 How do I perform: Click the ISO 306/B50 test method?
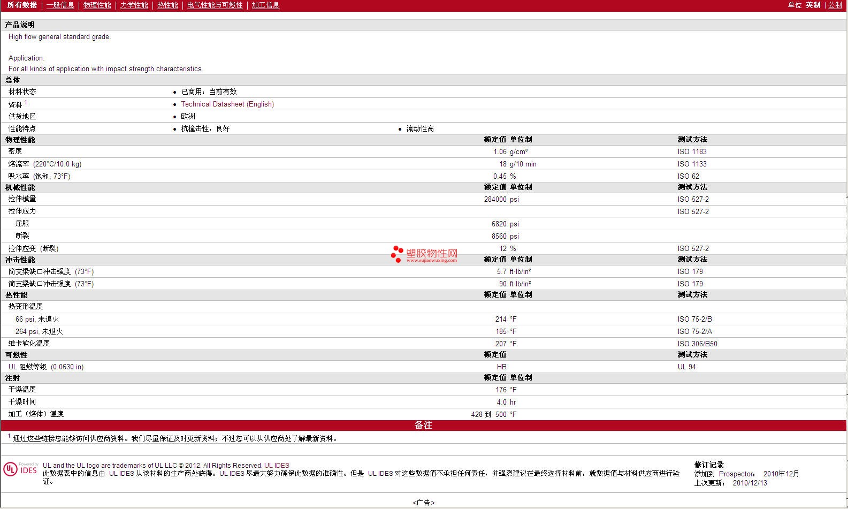tap(698, 344)
